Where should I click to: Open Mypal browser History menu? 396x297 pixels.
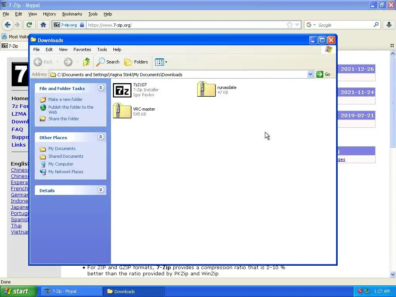[x=49, y=14]
